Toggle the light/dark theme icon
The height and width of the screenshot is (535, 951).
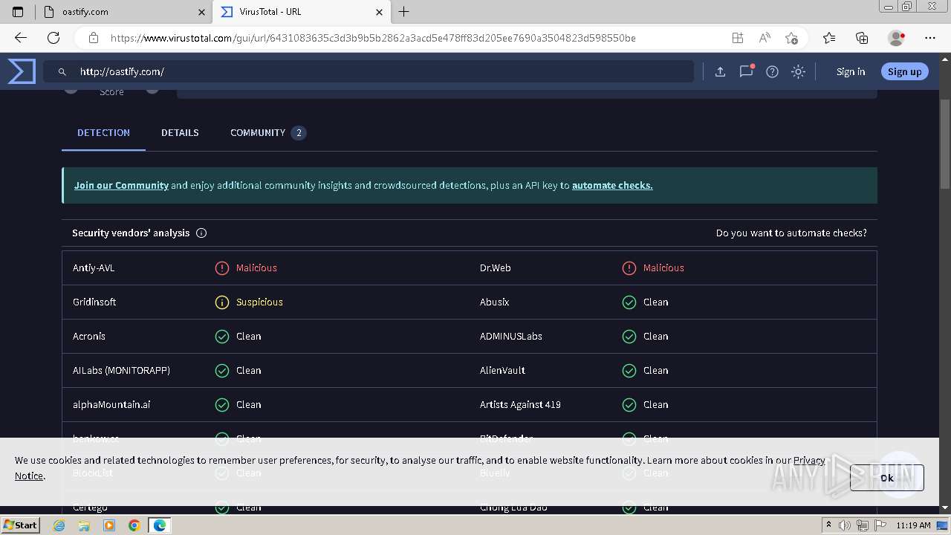pos(798,72)
